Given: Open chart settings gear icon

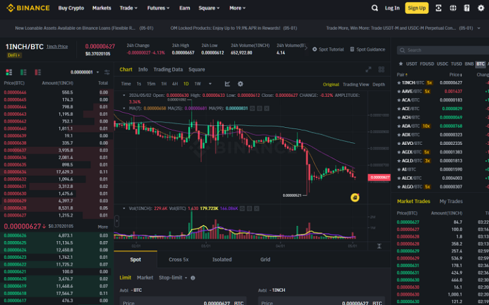Looking at the screenshot, I should pos(240,84).
